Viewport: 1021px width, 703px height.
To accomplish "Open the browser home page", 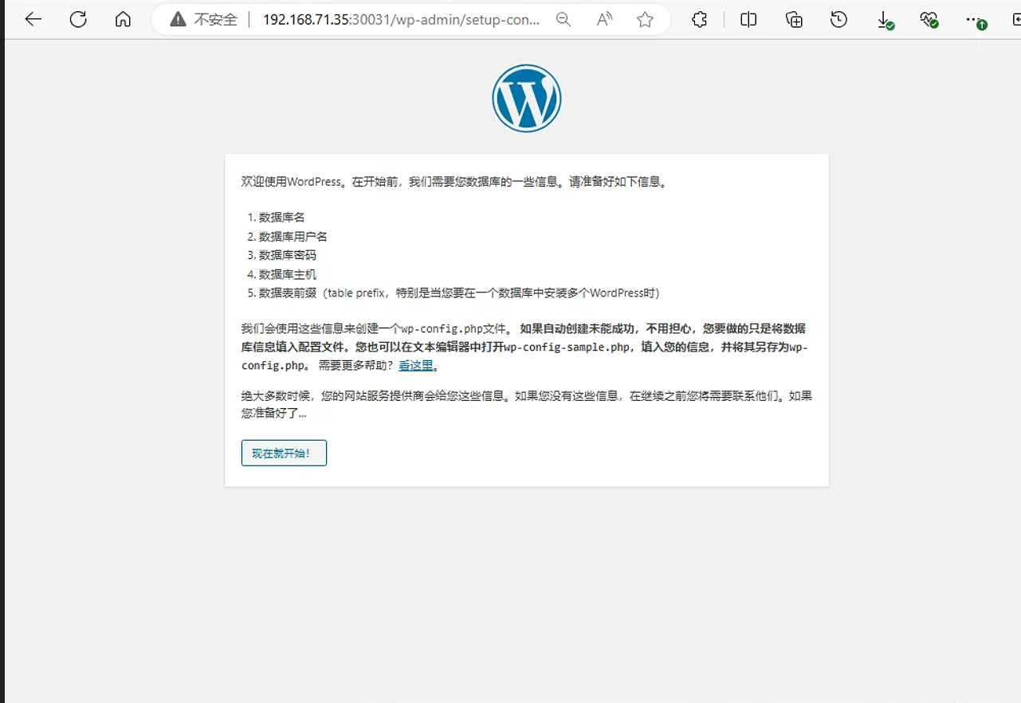I will point(123,20).
